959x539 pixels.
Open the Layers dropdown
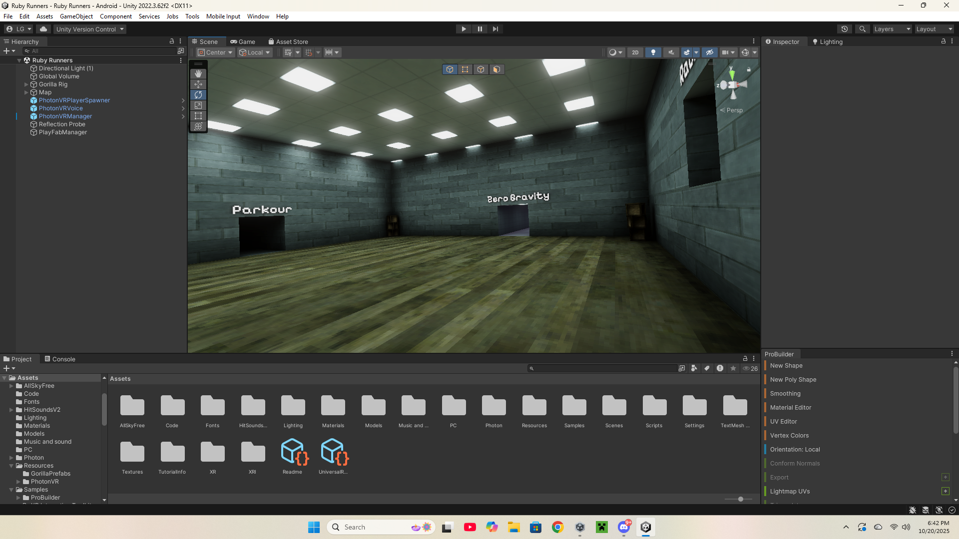pyautogui.click(x=892, y=29)
